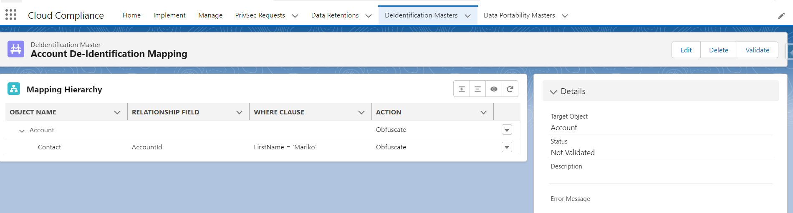793x213 pixels.
Task: Open row actions menu for Account
Action: coord(507,130)
